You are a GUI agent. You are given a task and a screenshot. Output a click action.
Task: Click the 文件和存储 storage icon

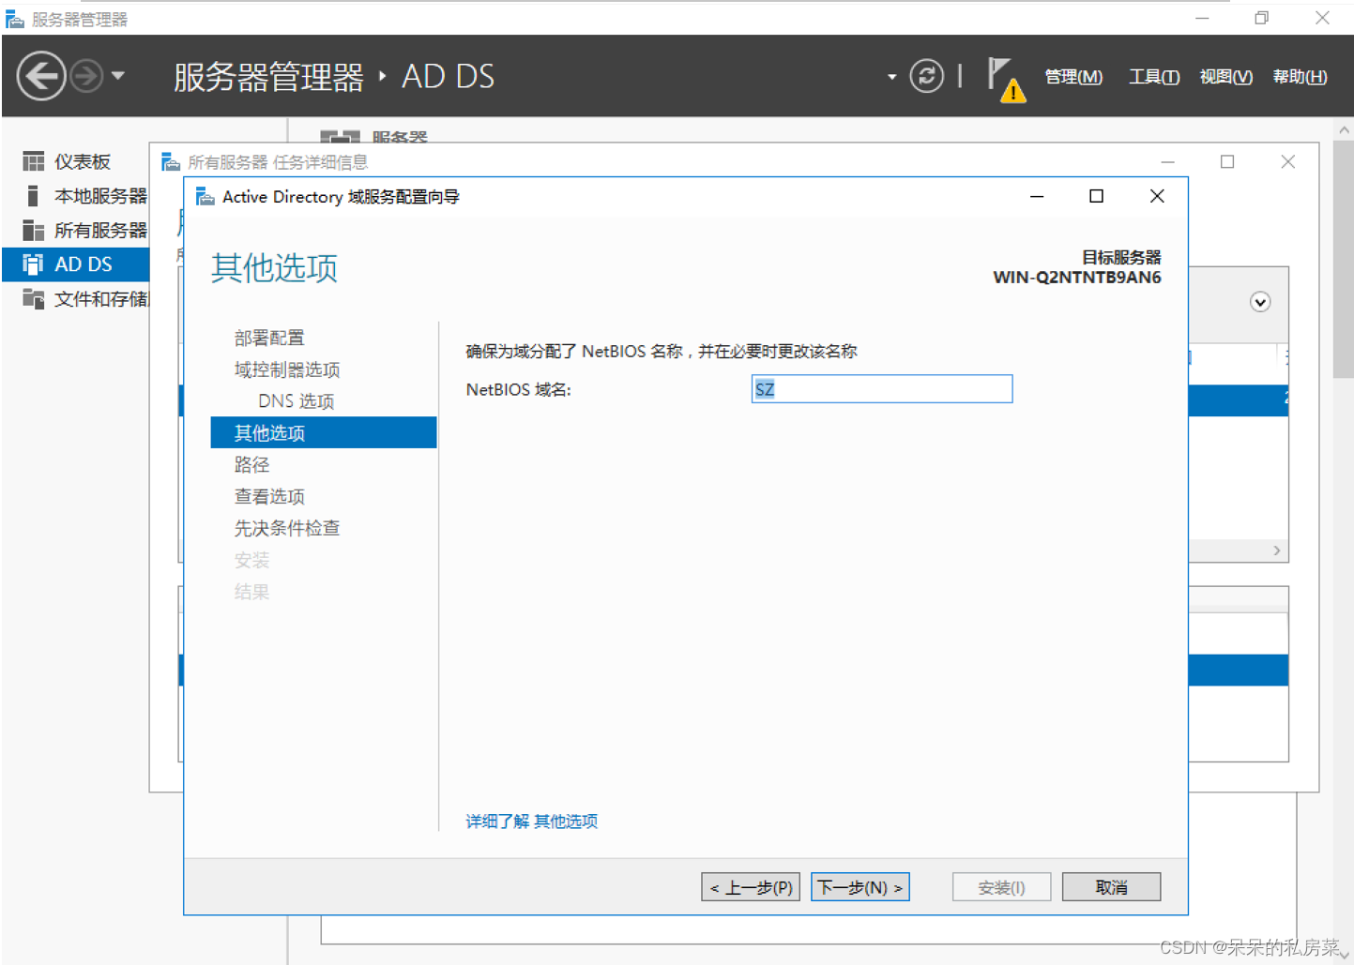pos(34,298)
